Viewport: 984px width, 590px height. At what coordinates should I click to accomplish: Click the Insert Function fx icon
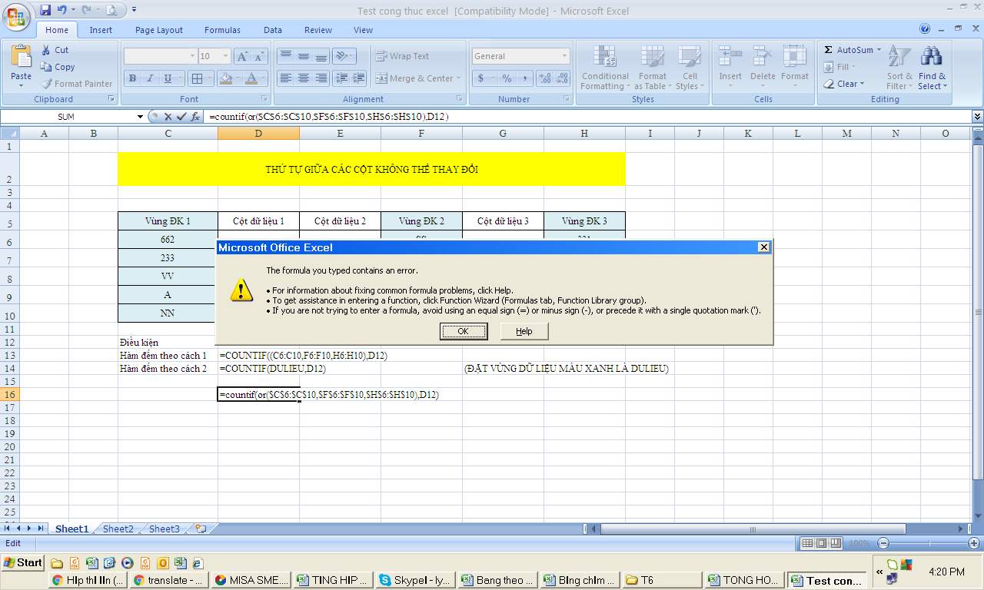[x=195, y=117]
